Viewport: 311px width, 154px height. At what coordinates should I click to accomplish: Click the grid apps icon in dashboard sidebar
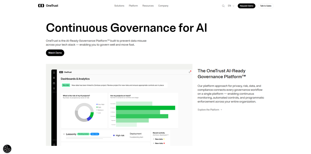point(54,78)
